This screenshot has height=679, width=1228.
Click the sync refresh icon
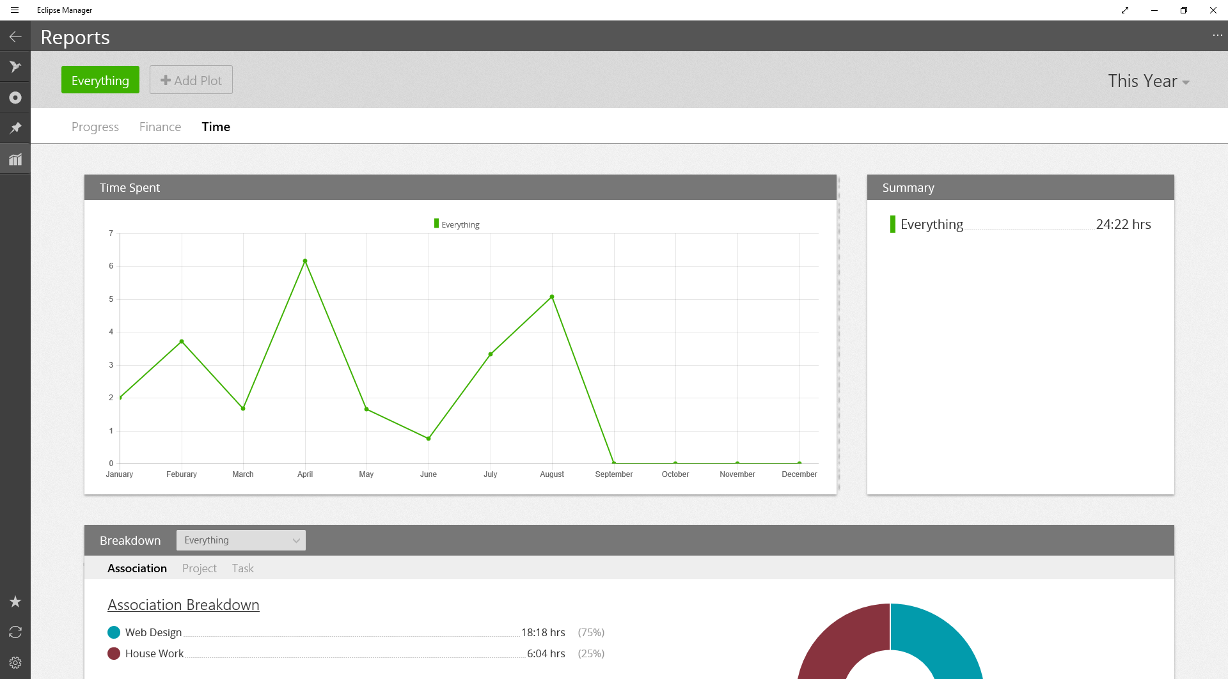[x=15, y=632]
